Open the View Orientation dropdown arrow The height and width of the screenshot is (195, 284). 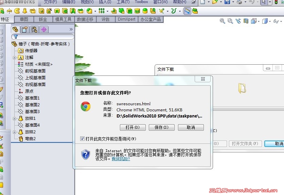(259, 21)
